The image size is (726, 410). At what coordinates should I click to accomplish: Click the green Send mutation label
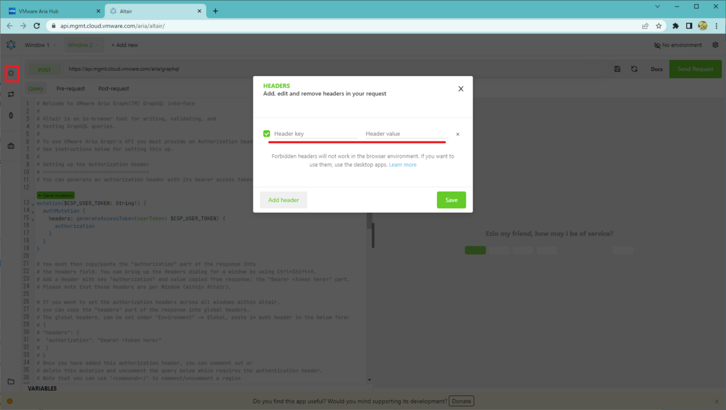56,195
